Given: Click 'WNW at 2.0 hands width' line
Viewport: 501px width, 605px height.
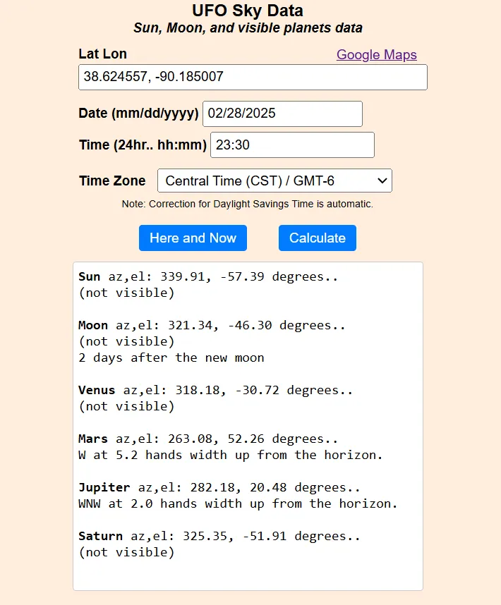Looking at the screenshot, I should click(x=238, y=503).
